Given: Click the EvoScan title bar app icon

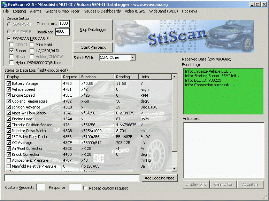Looking at the screenshot, I should click(x=5, y=4).
